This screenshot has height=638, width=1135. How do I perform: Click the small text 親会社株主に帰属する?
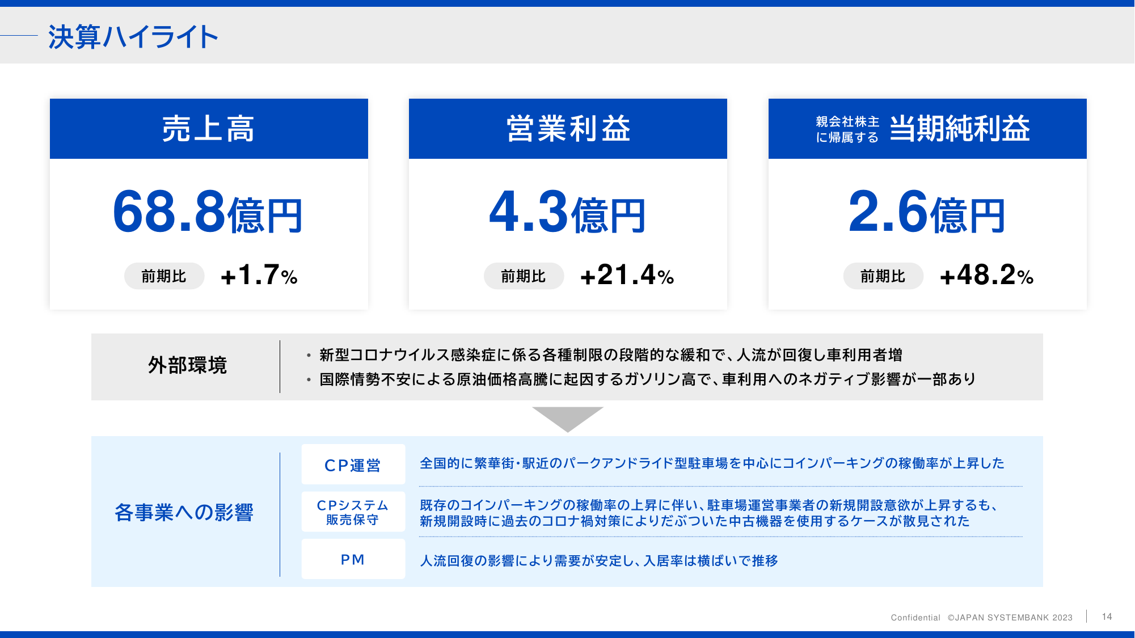pos(847,129)
